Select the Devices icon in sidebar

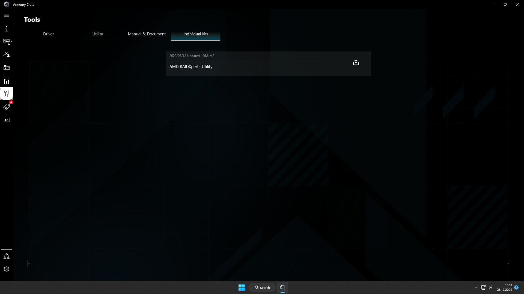pyautogui.click(x=7, y=41)
